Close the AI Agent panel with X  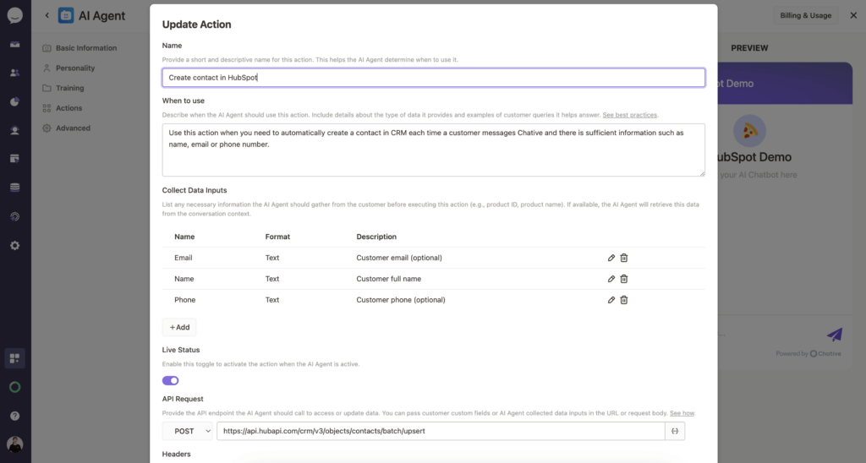coord(853,15)
